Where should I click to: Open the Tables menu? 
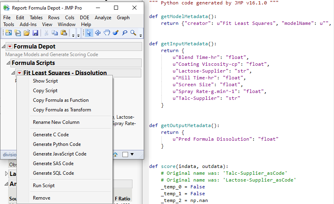(x=36, y=18)
